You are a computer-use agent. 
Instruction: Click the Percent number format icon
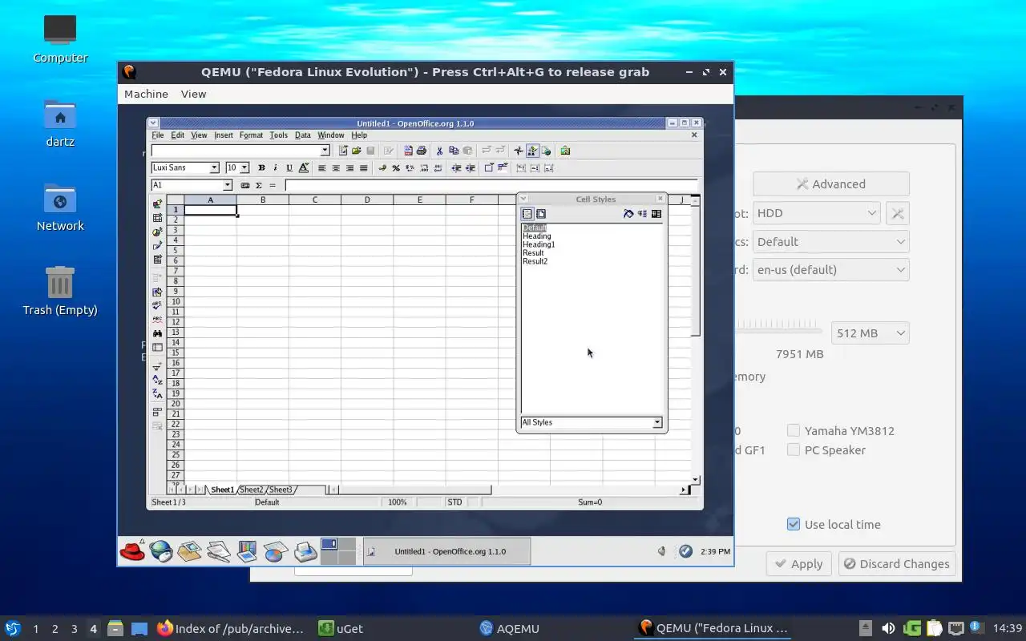(x=396, y=167)
